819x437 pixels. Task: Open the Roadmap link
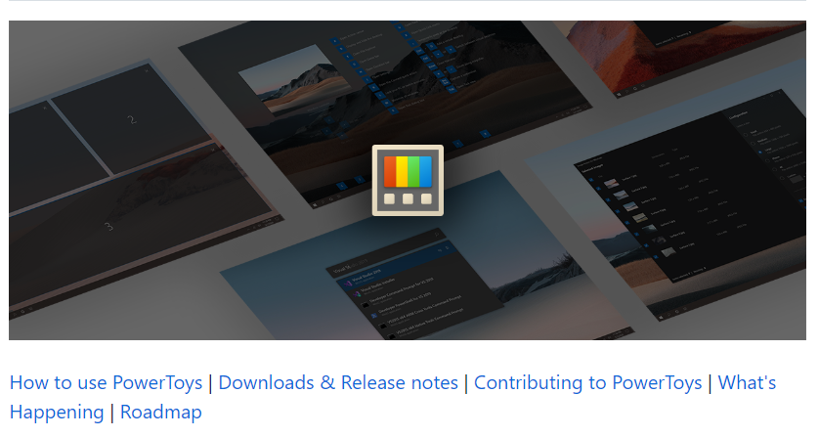(x=161, y=413)
